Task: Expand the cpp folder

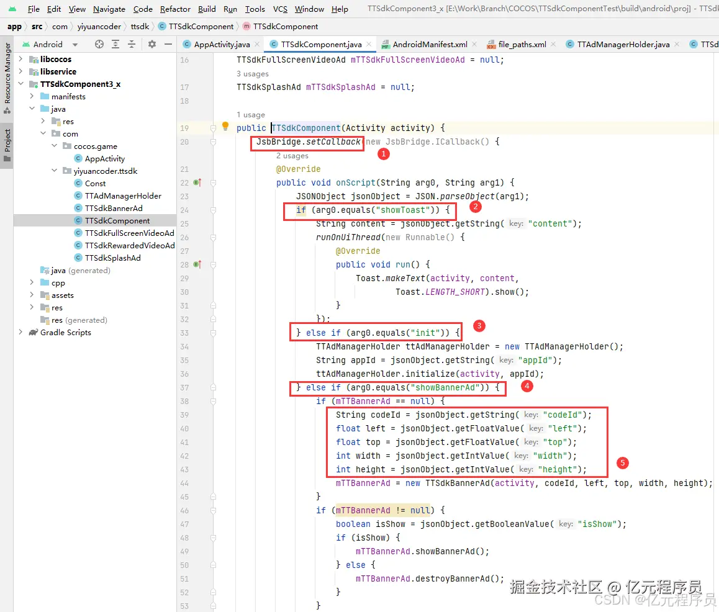Action: pos(32,282)
